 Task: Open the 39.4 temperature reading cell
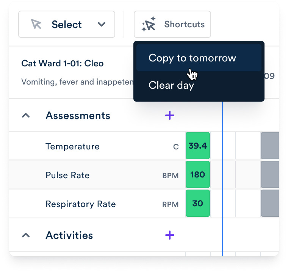[197, 146]
